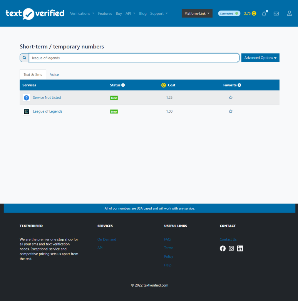
Task: Select the Text & Sms tab
Action: tap(33, 74)
